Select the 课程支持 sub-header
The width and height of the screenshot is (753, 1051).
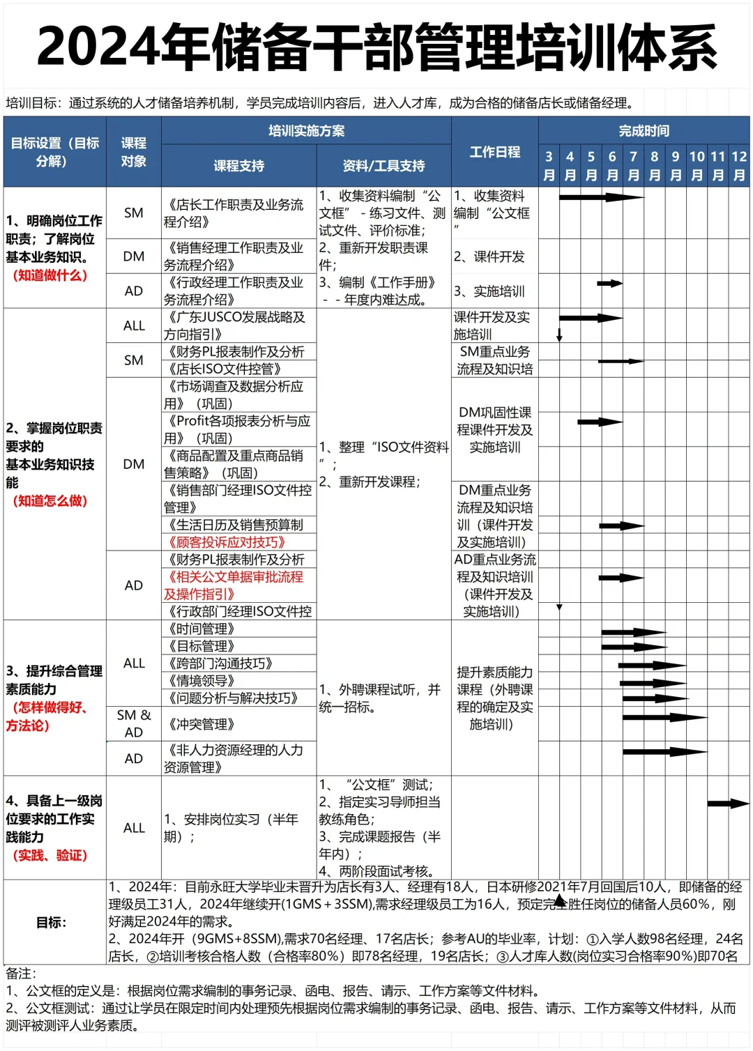pos(239,166)
